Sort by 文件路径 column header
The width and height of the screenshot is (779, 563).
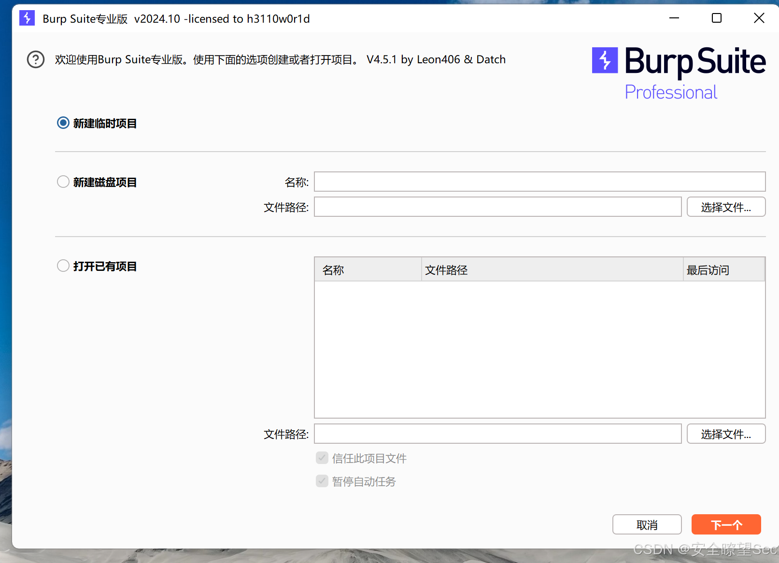pyautogui.click(x=552, y=269)
